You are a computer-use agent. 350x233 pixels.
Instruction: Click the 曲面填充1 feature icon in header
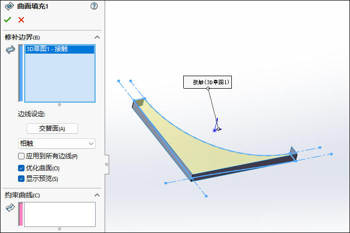coord(9,6)
